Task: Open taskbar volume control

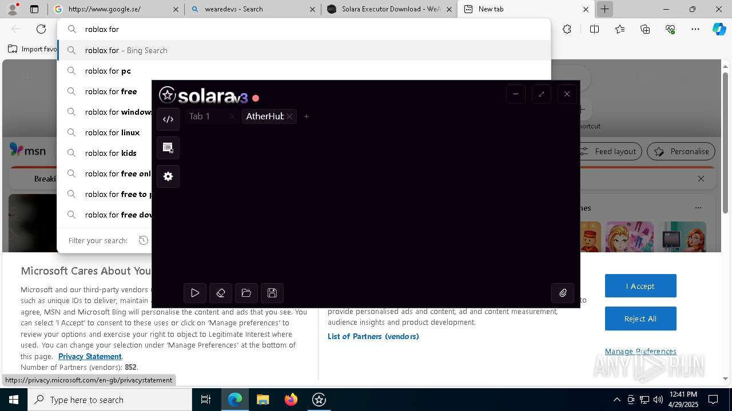Action: [658, 400]
